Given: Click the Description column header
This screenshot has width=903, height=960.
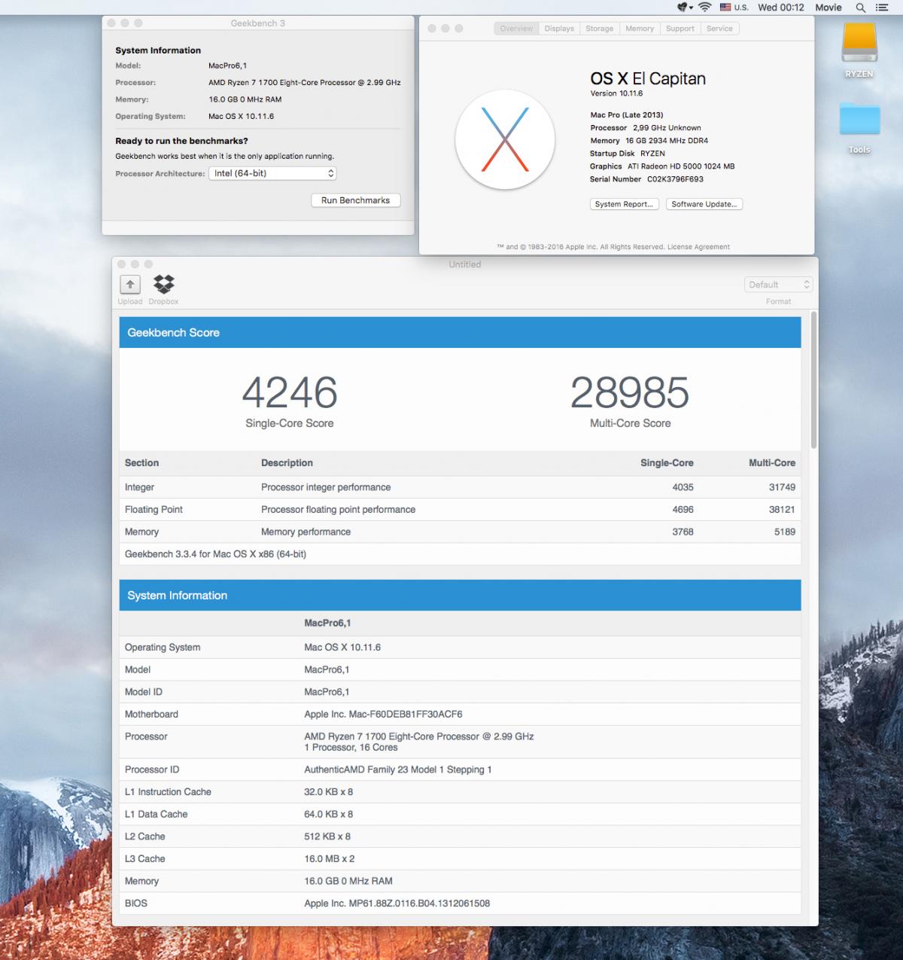Looking at the screenshot, I should point(287,463).
